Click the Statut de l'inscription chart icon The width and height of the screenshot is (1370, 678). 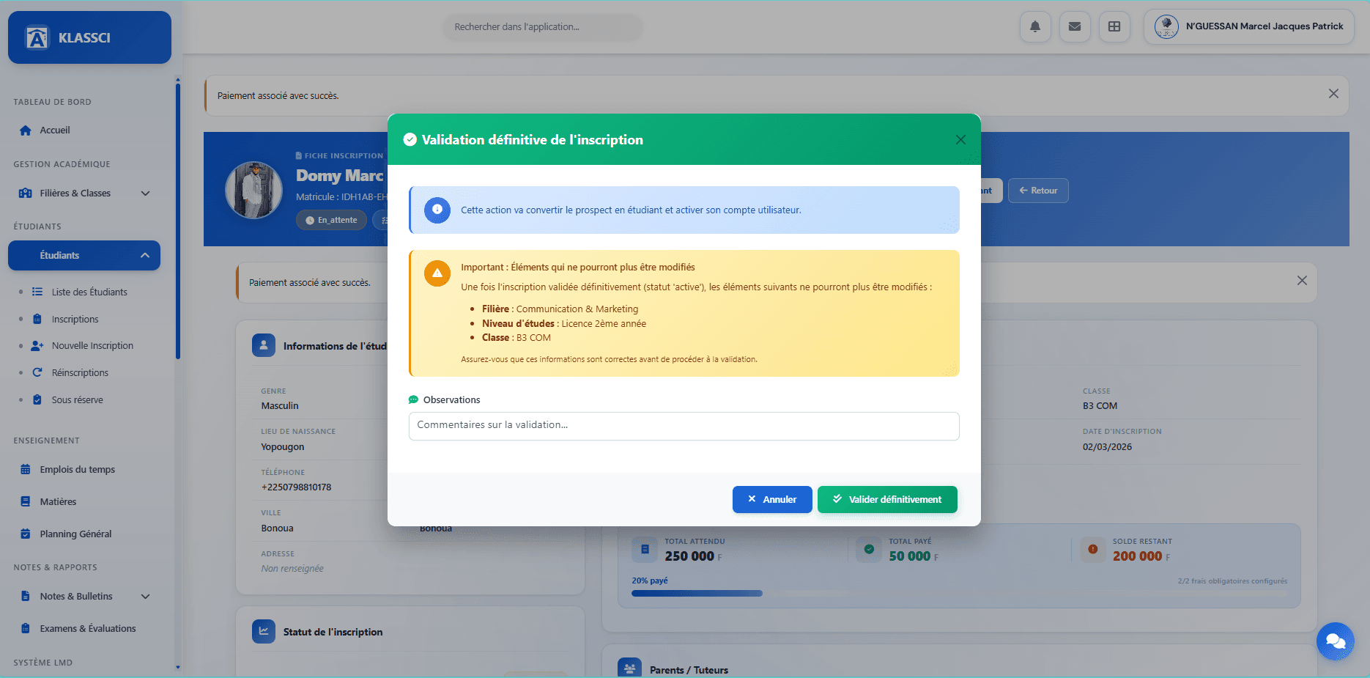coord(264,631)
